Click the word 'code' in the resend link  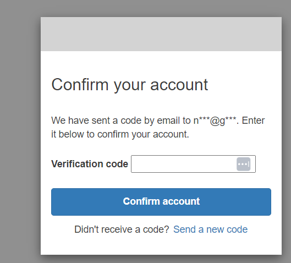point(237,229)
